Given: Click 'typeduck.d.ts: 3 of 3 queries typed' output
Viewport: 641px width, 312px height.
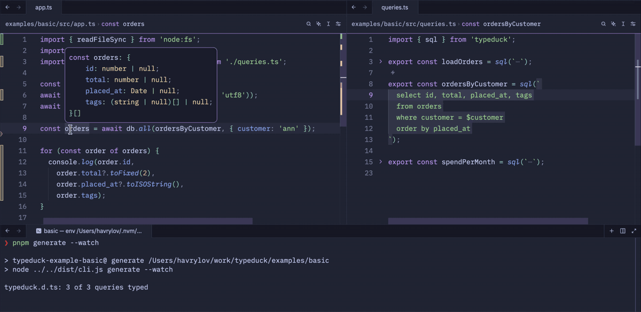Looking at the screenshot, I should click(76, 287).
